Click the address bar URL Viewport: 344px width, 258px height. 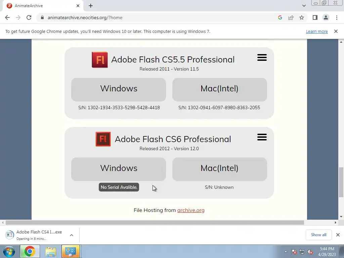coord(85,17)
